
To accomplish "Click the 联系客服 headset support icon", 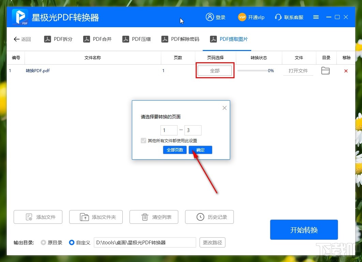I will 278,17.
